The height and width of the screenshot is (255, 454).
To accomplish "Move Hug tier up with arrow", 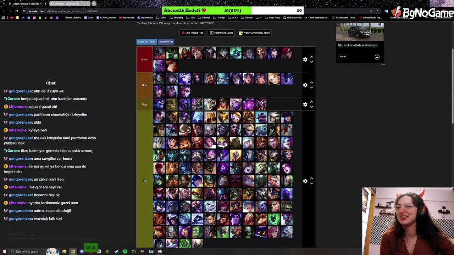I will 311,102.
